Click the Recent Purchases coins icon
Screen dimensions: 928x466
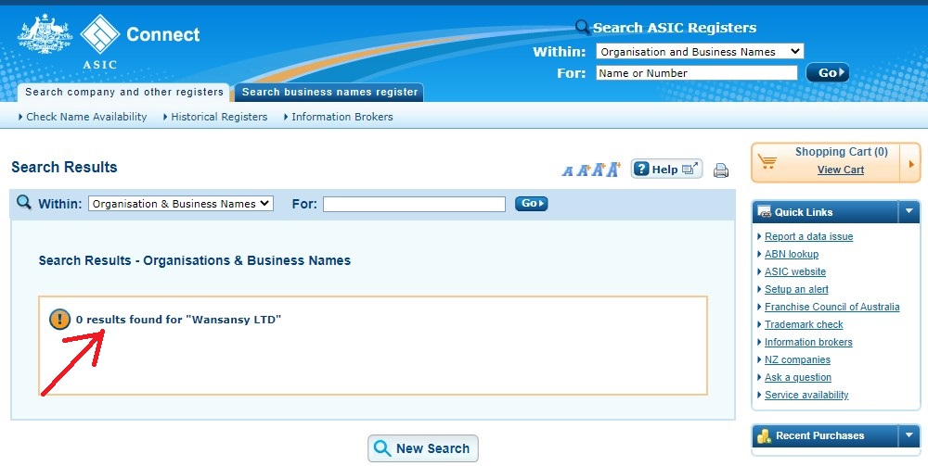[x=764, y=436]
